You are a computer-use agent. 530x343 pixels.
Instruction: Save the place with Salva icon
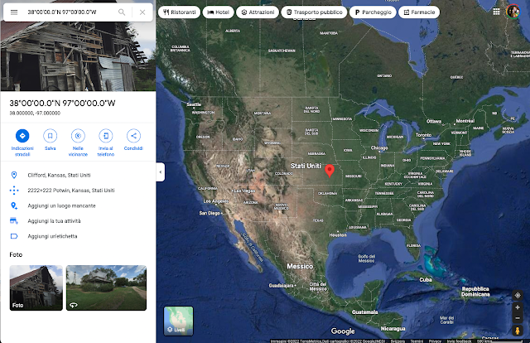50,136
